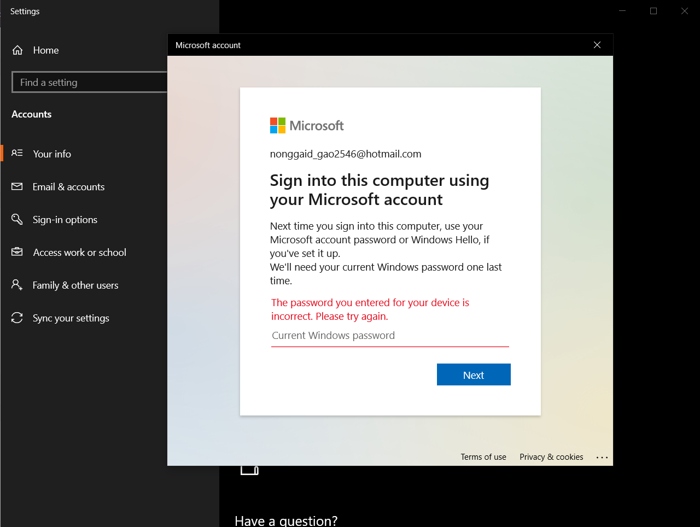Click the Email & accounts envelope icon
Screen dimensions: 700x527
(17, 186)
